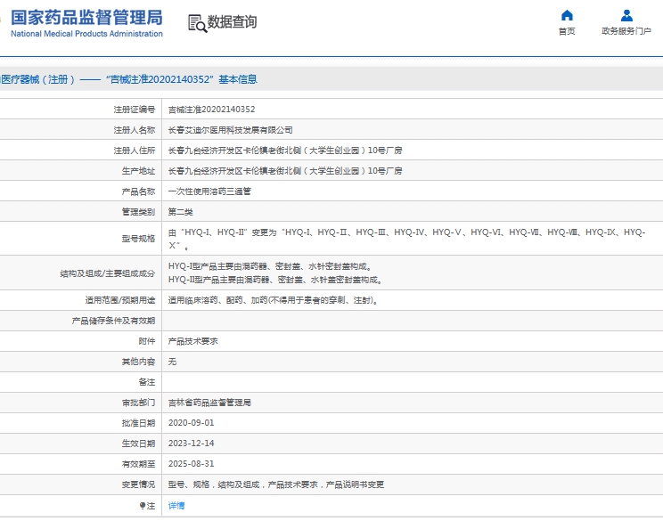Click the 国家药品监督管理局 logo title

(x=86, y=18)
